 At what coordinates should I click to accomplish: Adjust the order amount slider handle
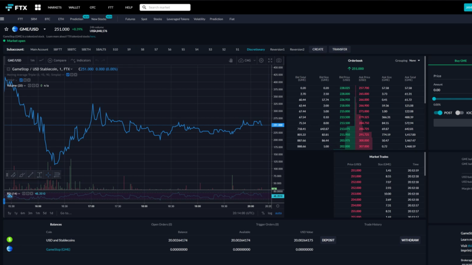pos(434,99)
